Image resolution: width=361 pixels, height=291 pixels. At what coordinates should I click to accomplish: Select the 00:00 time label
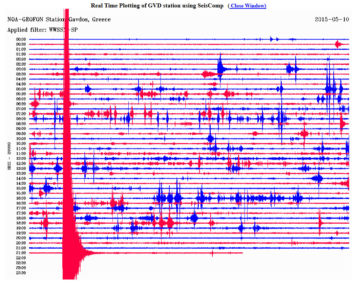coord(21,39)
